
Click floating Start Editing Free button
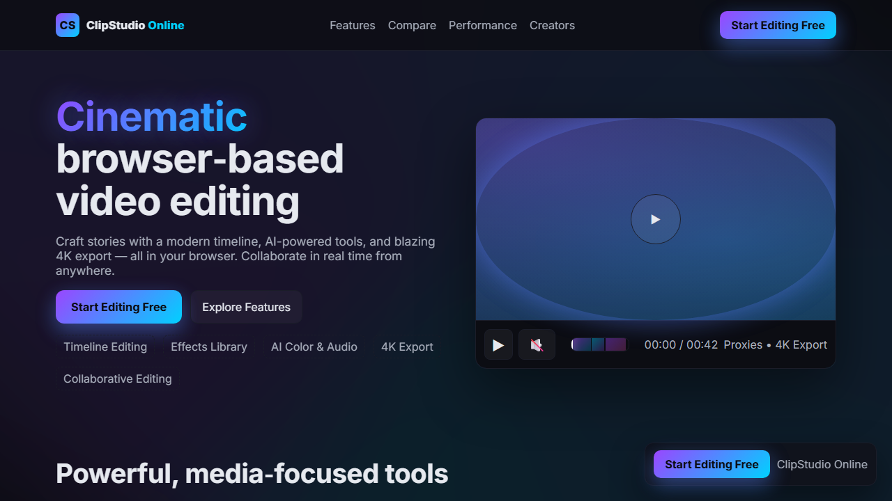point(712,464)
